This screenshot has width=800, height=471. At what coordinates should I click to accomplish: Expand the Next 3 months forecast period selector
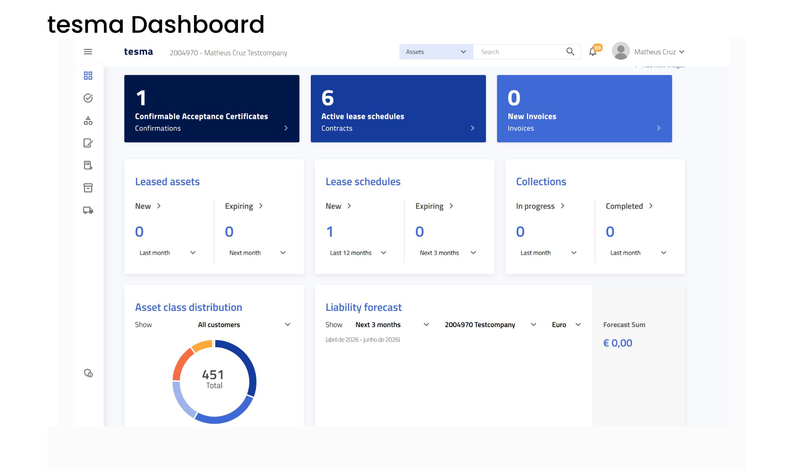point(427,324)
